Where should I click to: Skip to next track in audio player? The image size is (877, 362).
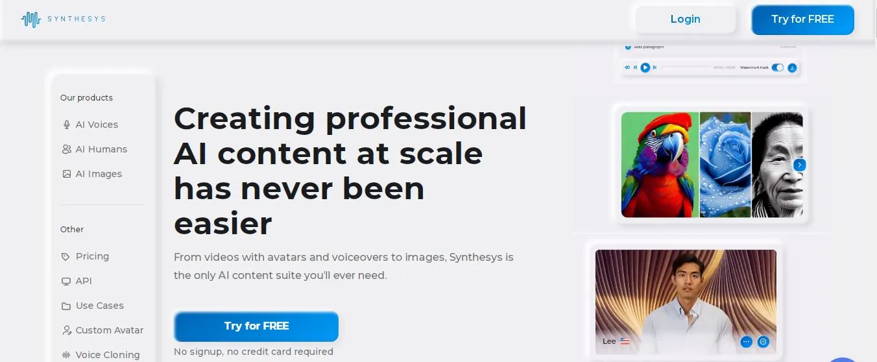pyautogui.click(x=655, y=67)
